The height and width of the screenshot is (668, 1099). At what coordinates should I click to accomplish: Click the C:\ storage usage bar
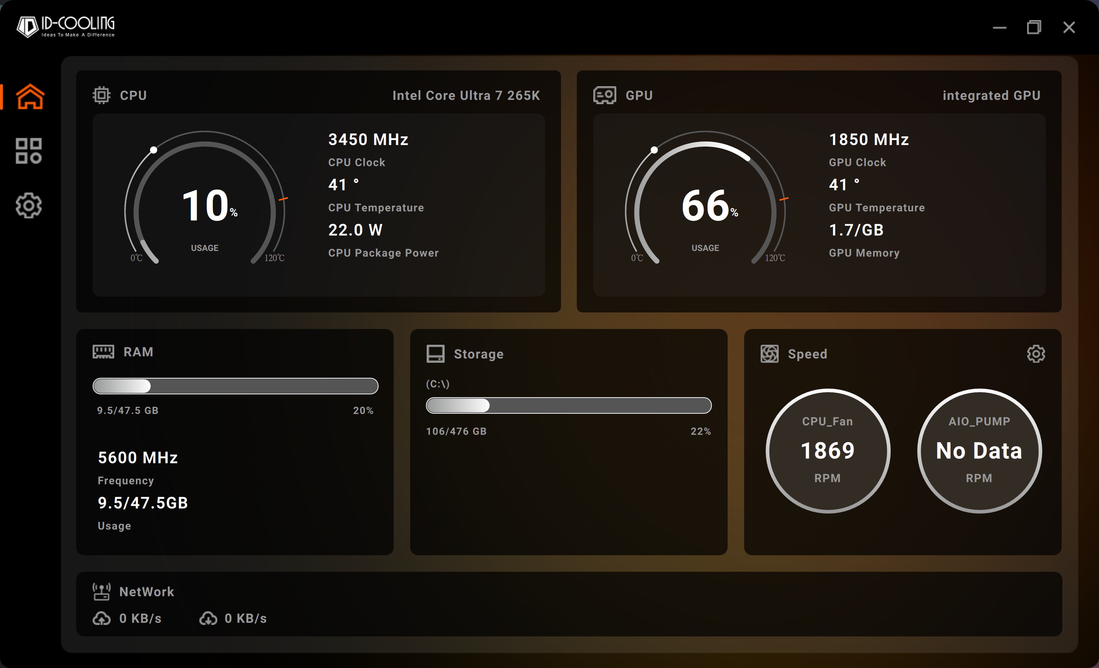pos(568,405)
